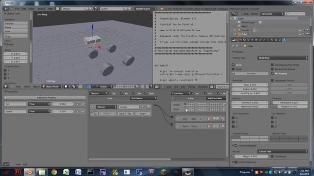The width and height of the screenshot is (314, 176).
Task: Click the Translate tool button
Action: pyautogui.click(x=16, y=23)
